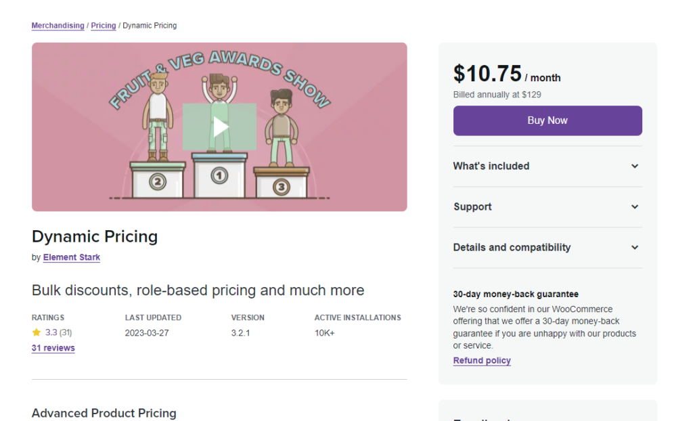The height and width of the screenshot is (421, 693).
Task: Click the LAST UPDATED label
Action: [x=153, y=317]
